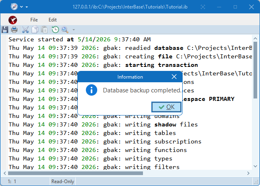
Task: Click the Database backup completed message
Action: pos(142,90)
